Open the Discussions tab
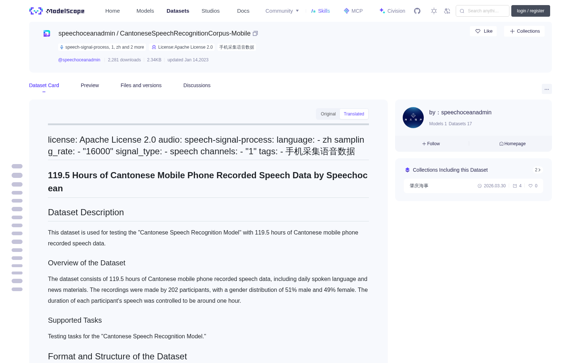The image size is (581, 363). [197, 85]
